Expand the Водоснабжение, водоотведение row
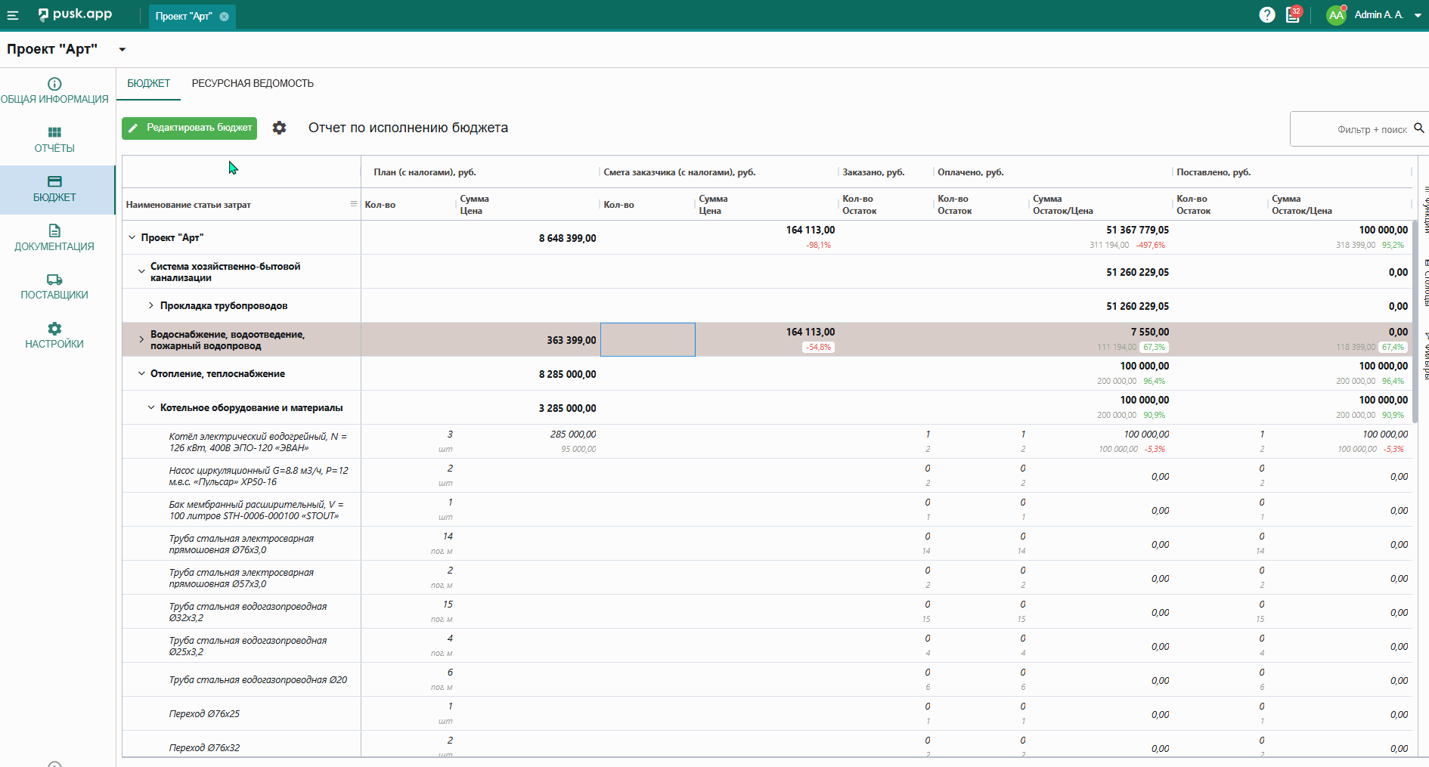Viewport: 1429px width, 767px height. (141, 340)
